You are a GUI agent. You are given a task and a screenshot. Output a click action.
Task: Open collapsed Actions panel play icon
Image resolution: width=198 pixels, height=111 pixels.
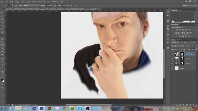click(x=168, y=16)
